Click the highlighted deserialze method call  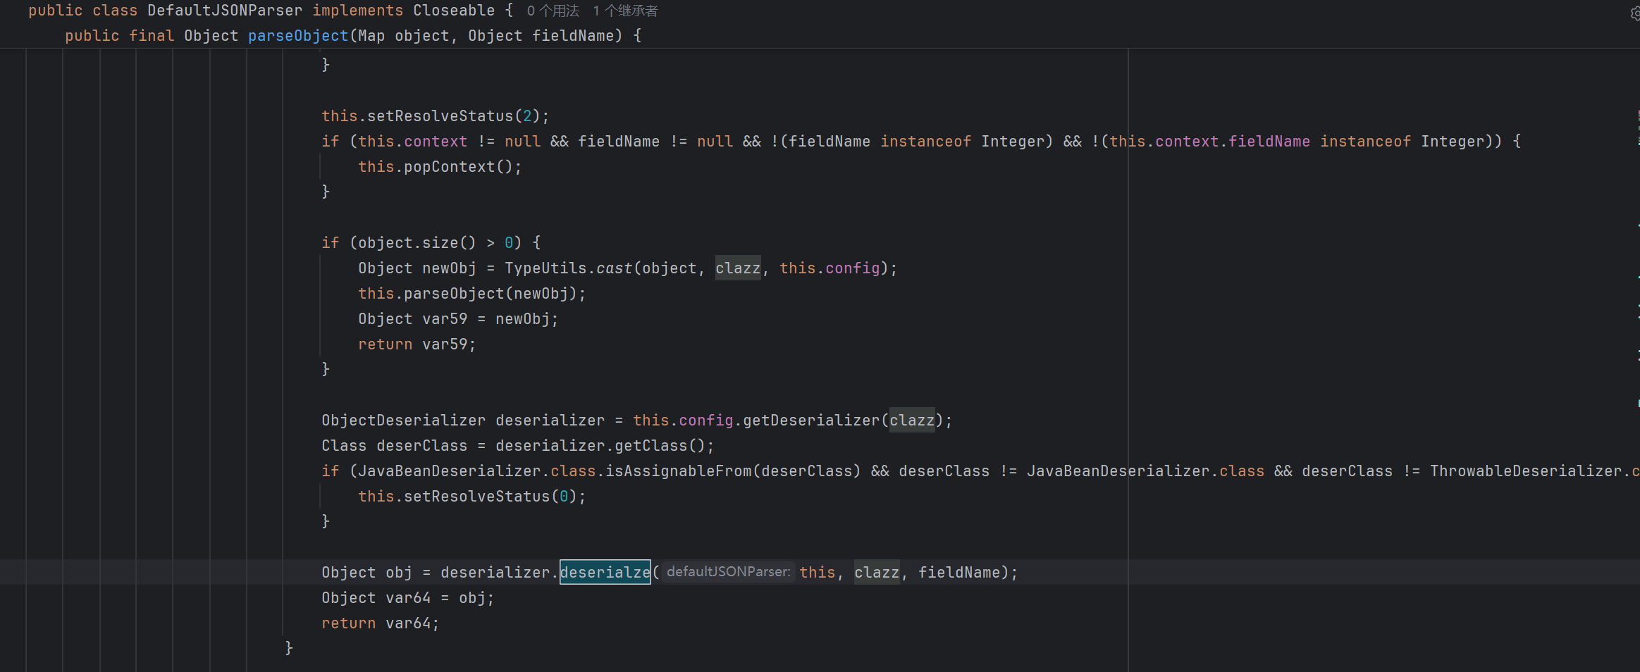[605, 572]
